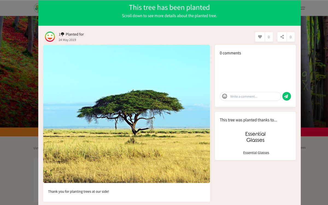Viewport: 328px width, 205px height.
Task: Open the emoji picker in comment field
Action: pos(225,96)
